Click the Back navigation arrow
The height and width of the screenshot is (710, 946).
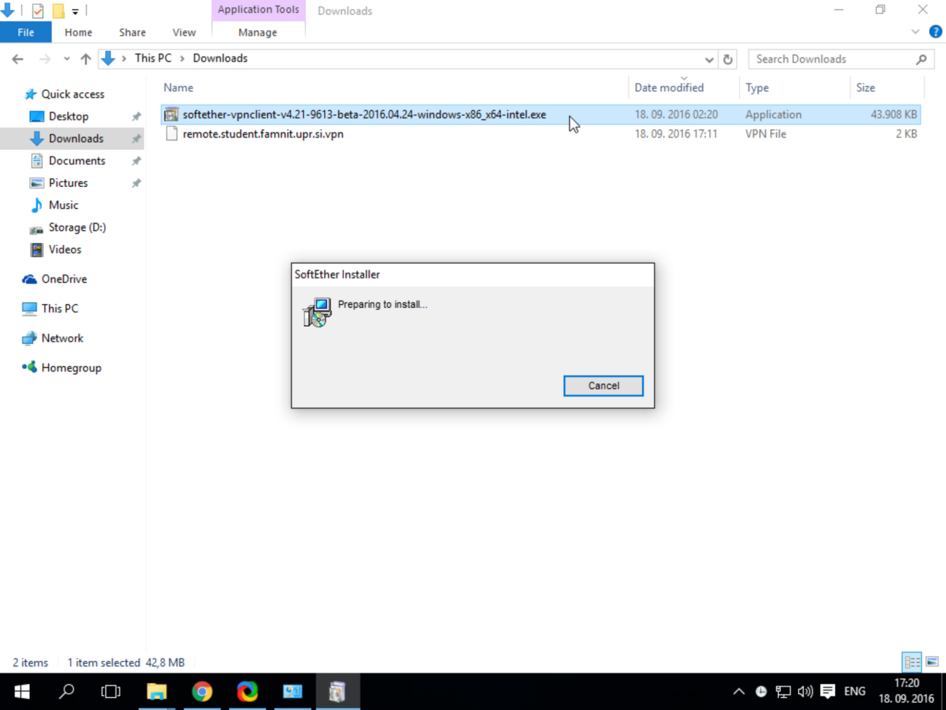[x=18, y=59]
